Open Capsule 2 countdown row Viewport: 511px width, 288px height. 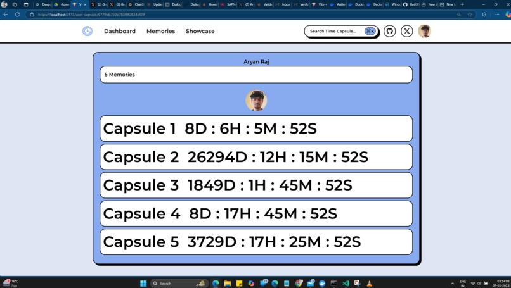click(256, 157)
